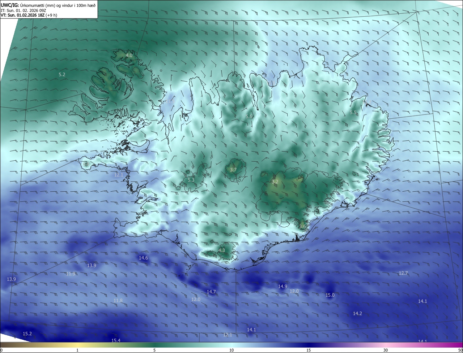463x353 pixels.
Task: Click the 5.6 value in north Iceland
Action: [249, 116]
